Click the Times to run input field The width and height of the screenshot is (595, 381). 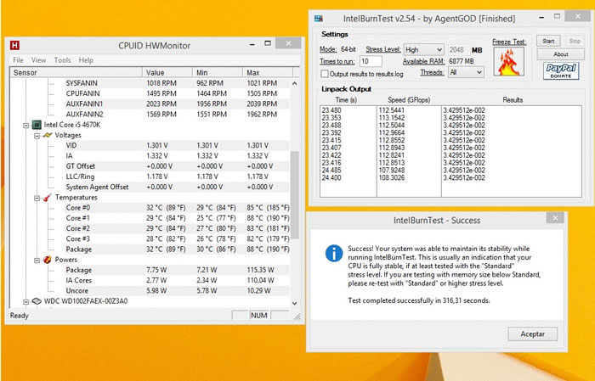tap(371, 61)
